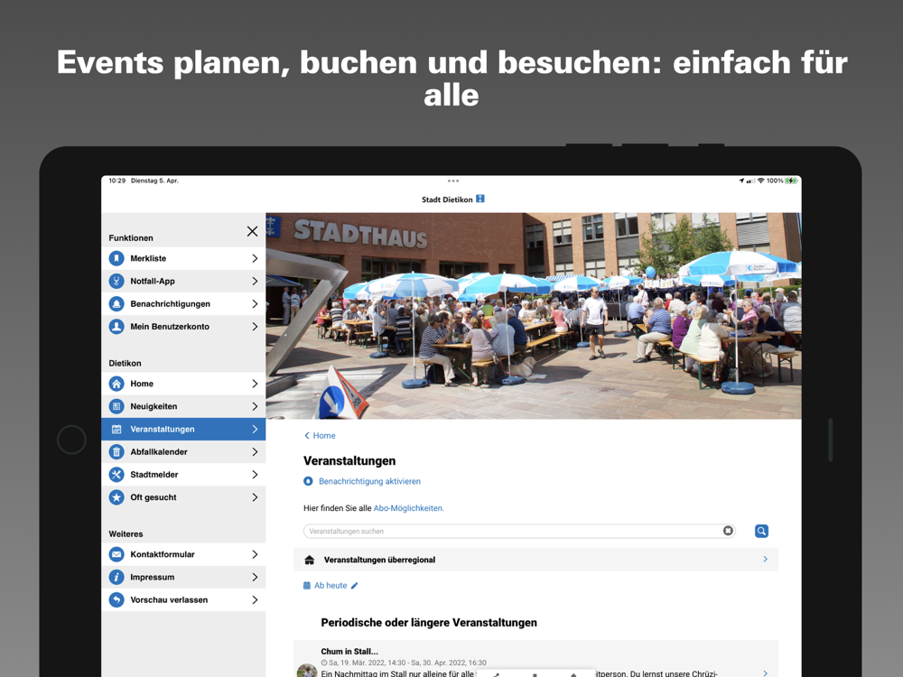Click the Oft gesucht label in sidebar

click(x=154, y=497)
